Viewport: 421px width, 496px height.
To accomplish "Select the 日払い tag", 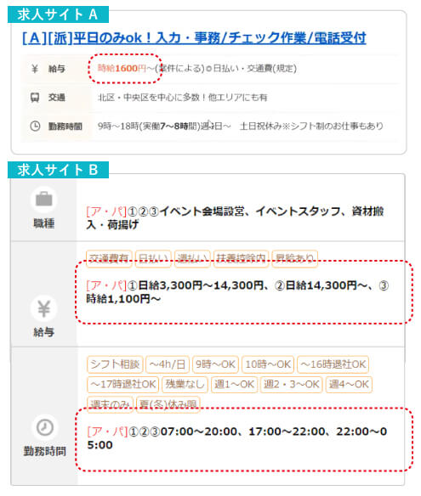I will (153, 259).
